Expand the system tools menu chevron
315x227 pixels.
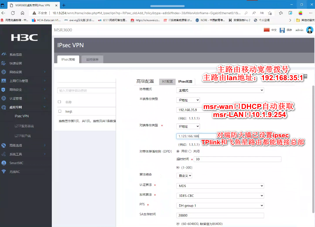(x=45, y=154)
